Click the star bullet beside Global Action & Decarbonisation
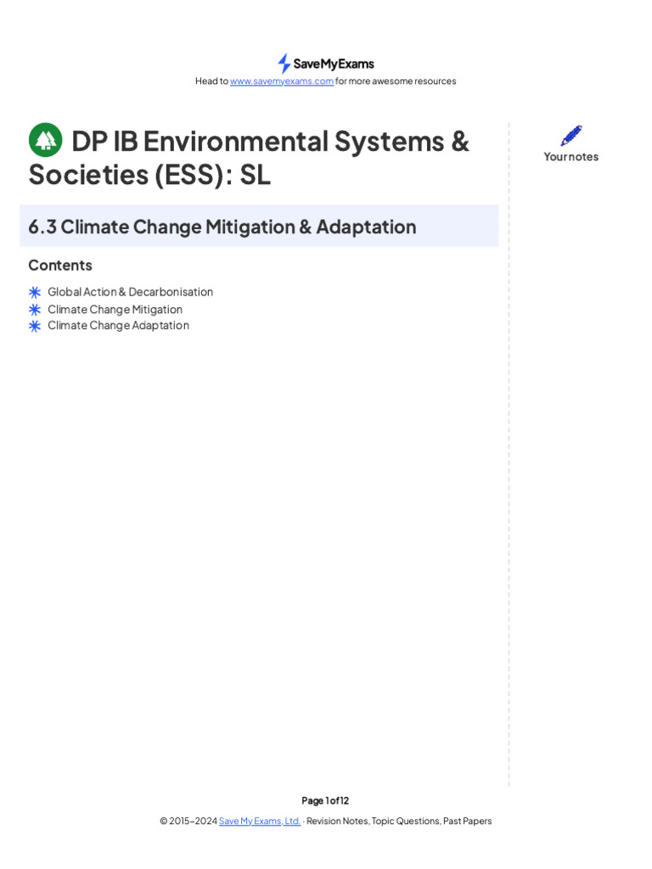Image resolution: width=652 pixels, height=869 pixels. [35, 292]
